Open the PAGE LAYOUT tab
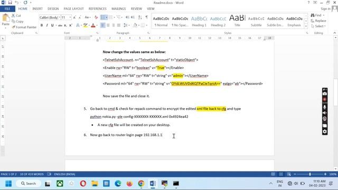 tap(73, 8)
